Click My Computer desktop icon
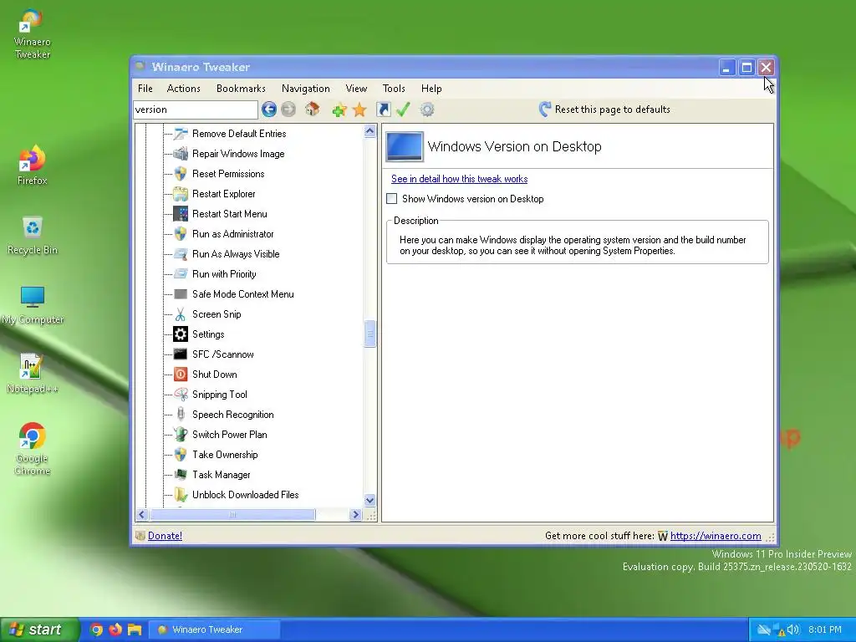Screen dimensions: 856x642 [33, 305]
